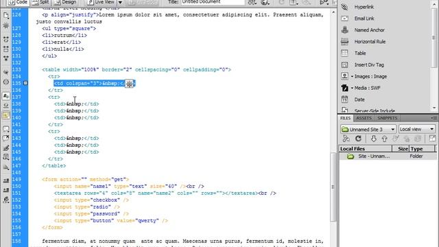The image size is (439, 247).
Task: Open the View Options toolbar menu
Action: tap(294, 2)
